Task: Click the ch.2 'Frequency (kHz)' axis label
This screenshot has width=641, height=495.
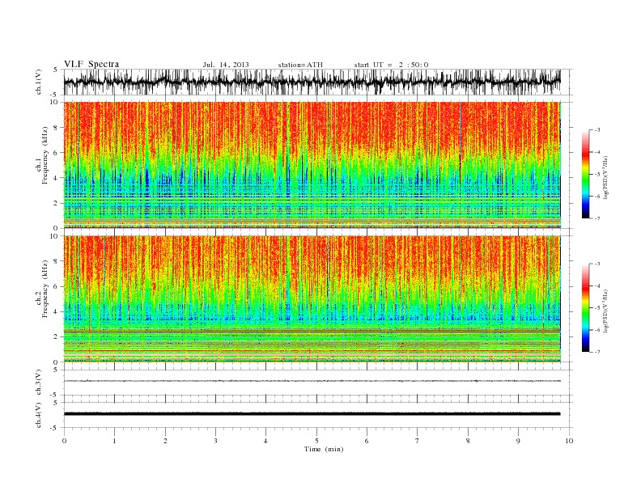Action: pyautogui.click(x=45, y=290)
